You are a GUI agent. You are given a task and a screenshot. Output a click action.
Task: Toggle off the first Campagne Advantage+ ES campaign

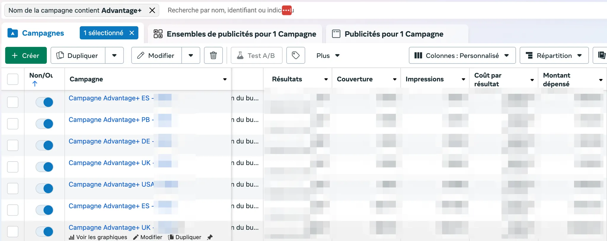[x=44, y=102]
